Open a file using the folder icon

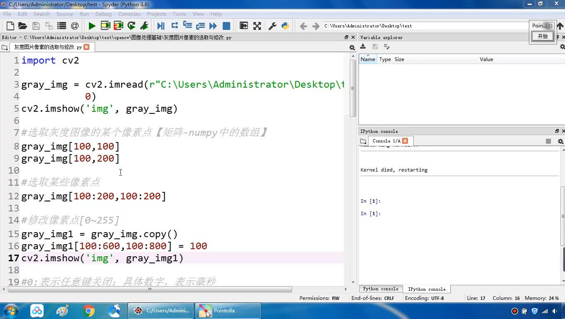23,26
